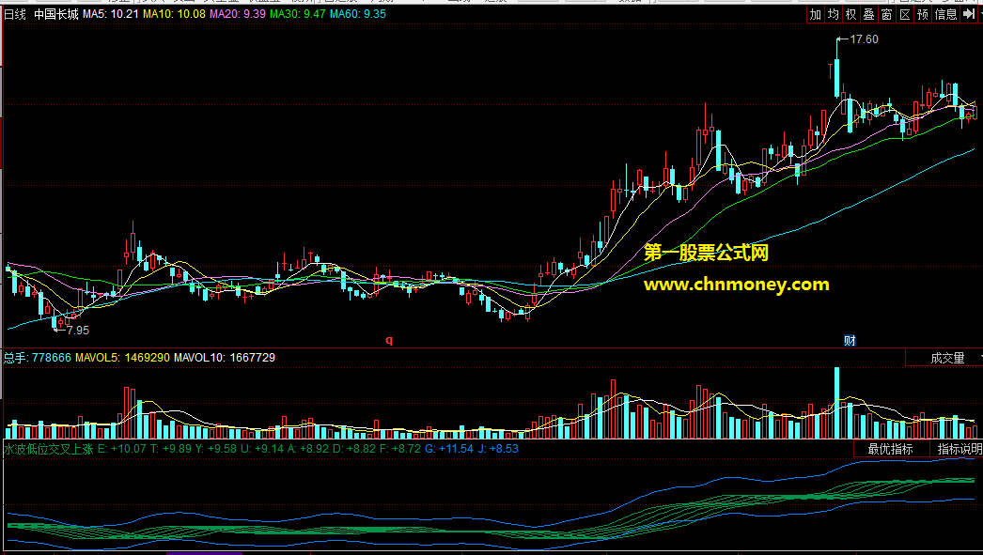This screenshot has height=555, width=983.
Task: Click the 预 alert toolbar button
Action: (922, 14)
